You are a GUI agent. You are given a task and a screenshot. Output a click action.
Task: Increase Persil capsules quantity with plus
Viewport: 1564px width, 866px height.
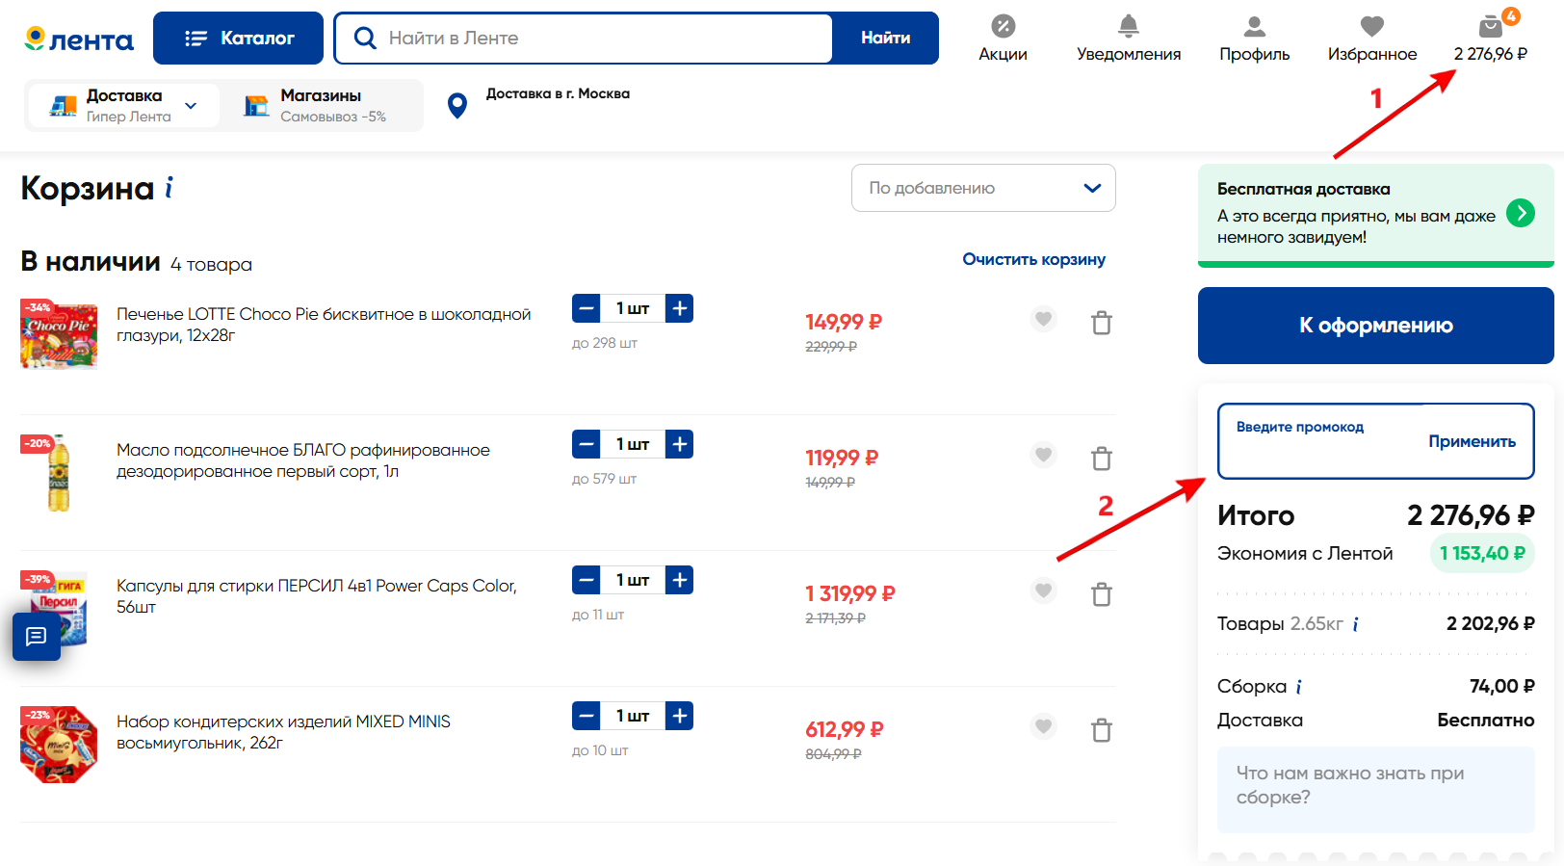click(679, 580)
